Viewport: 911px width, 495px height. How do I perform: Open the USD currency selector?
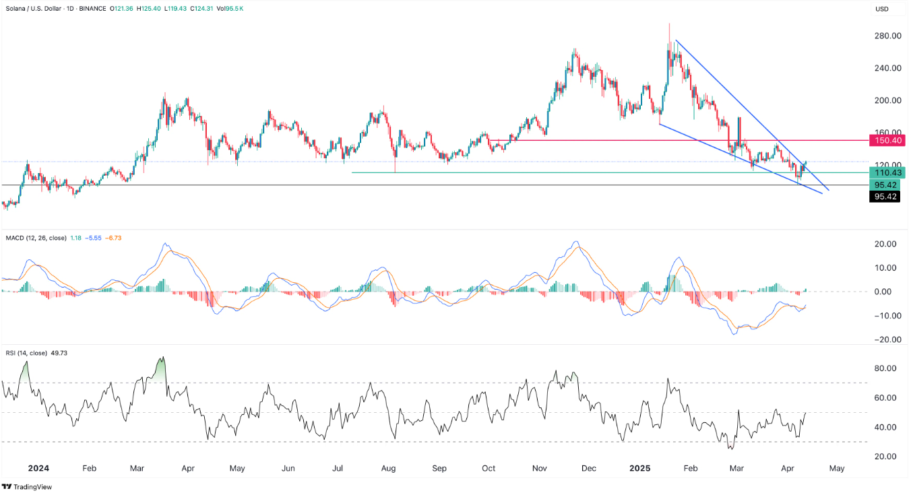tap(882, 9)
